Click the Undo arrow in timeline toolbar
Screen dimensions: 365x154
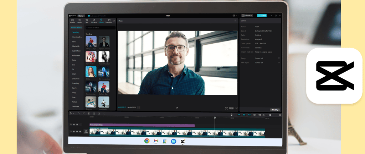point(78,114)
